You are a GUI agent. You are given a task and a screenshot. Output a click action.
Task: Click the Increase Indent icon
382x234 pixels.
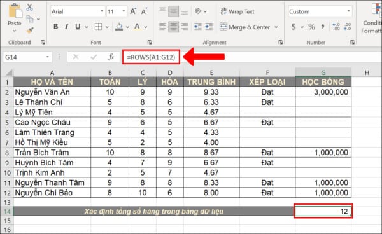click(x=209, y=27)
